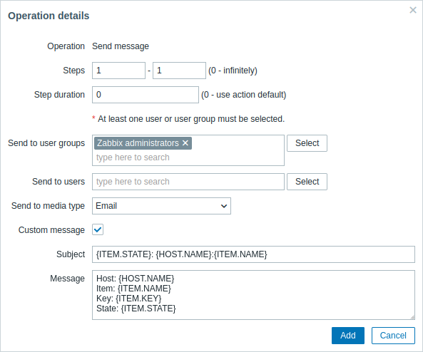
Task: Click Select button for user groups
Action: [x=307, y=143]
